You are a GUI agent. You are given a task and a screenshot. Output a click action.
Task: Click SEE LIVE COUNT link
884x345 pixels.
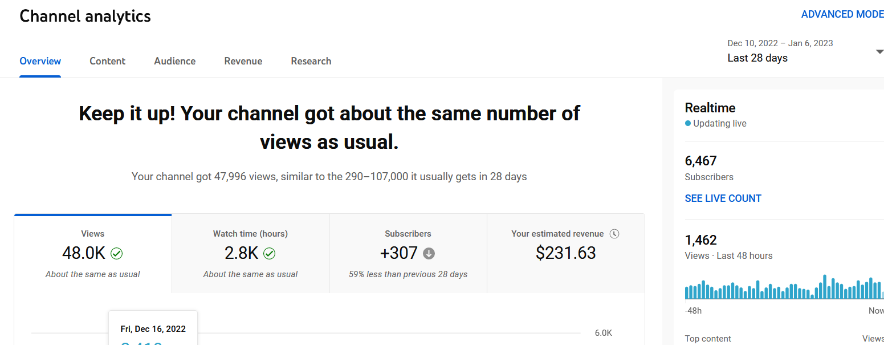click(x=723, y=198)
